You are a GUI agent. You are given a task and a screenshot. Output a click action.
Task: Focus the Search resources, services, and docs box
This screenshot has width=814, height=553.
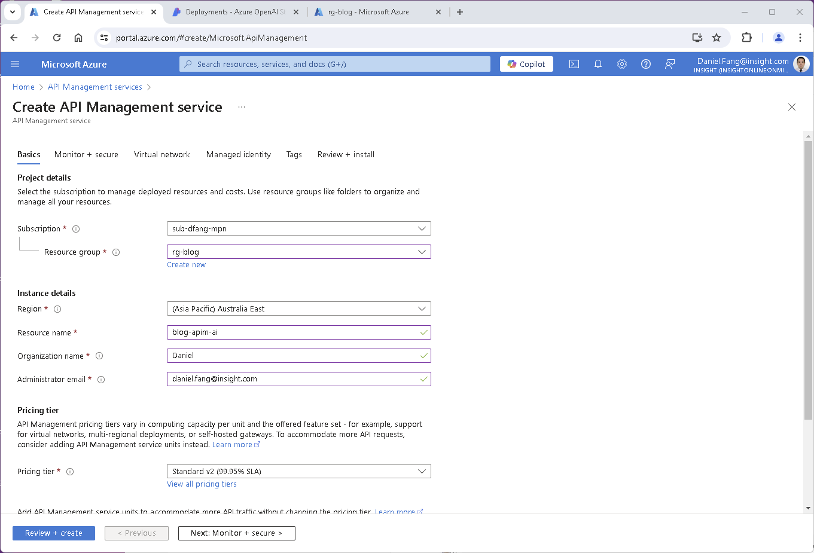(x=335, y=64)
